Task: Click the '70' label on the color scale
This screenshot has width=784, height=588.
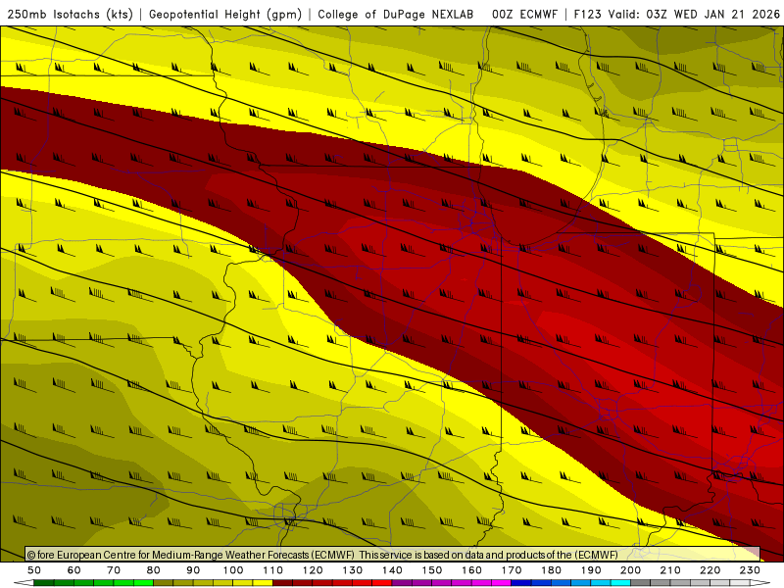Action: click(x=114, y=570)
